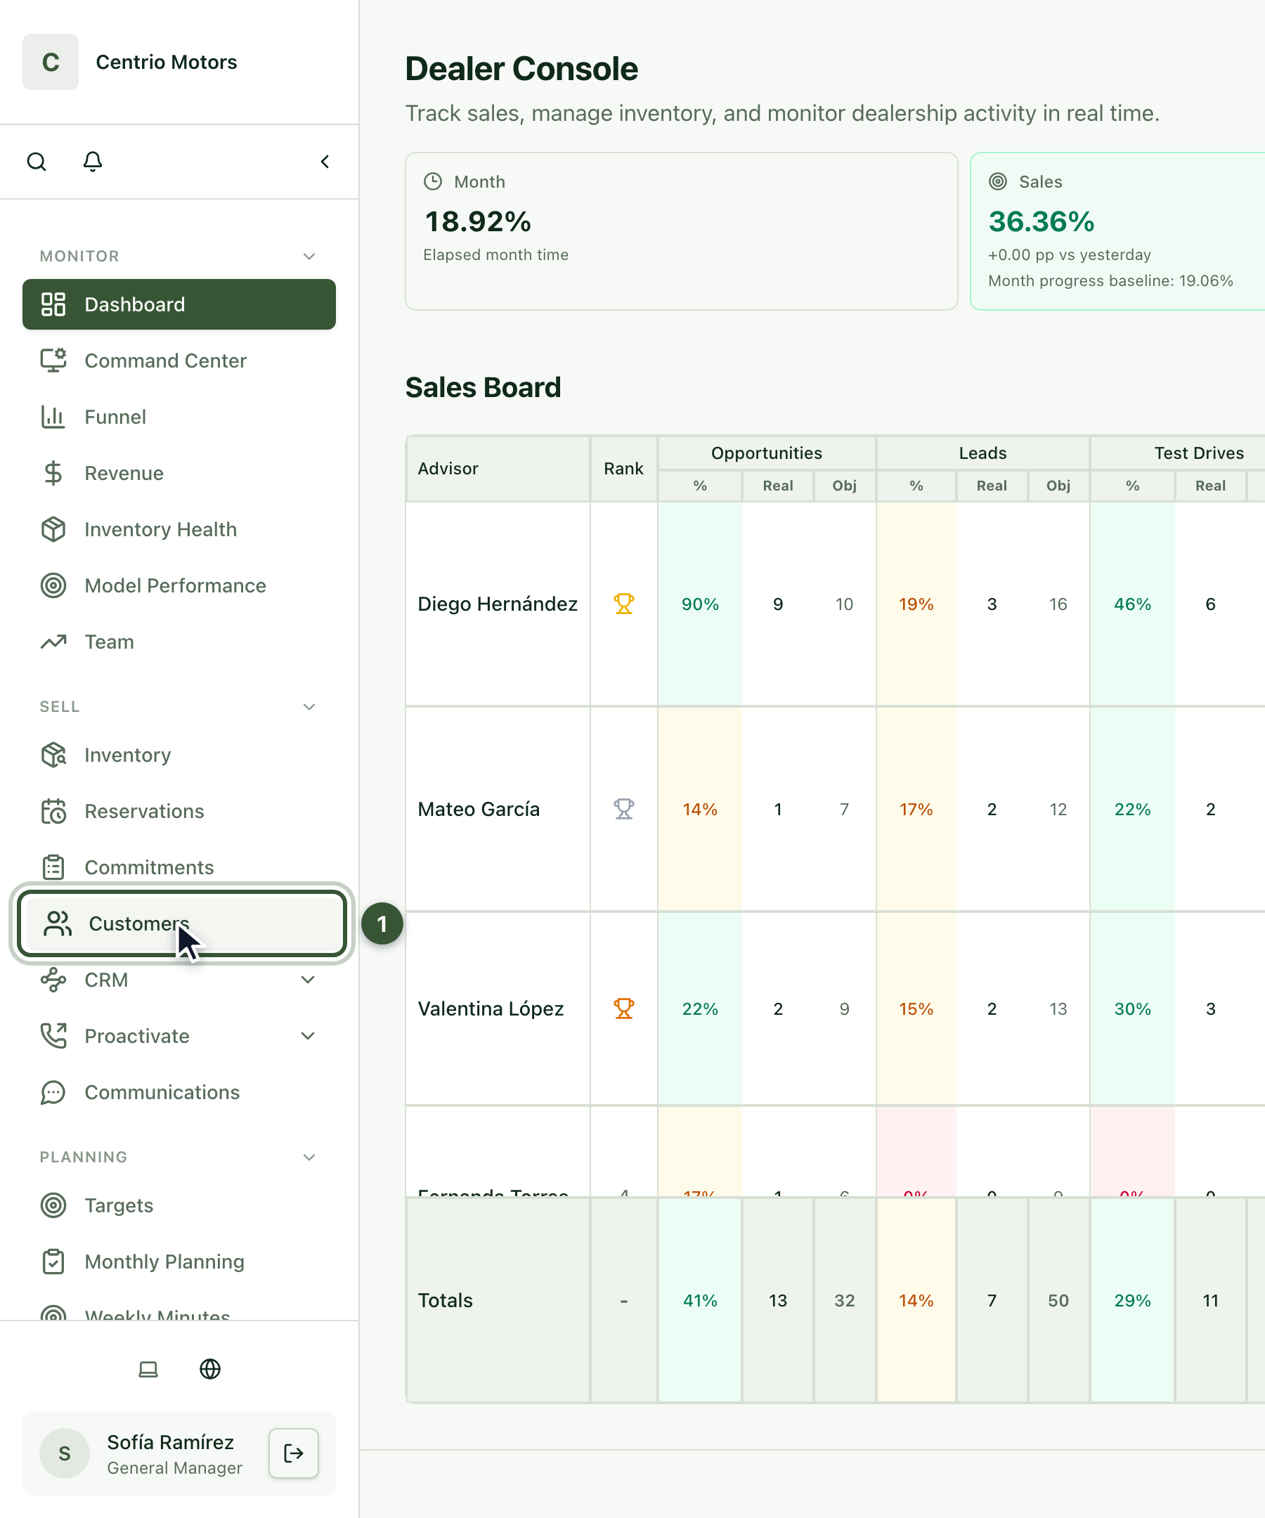Viewport: 1265px width, 1518px height.
Task: Click Diego's 90% opportunities cell
Action: 700,604
